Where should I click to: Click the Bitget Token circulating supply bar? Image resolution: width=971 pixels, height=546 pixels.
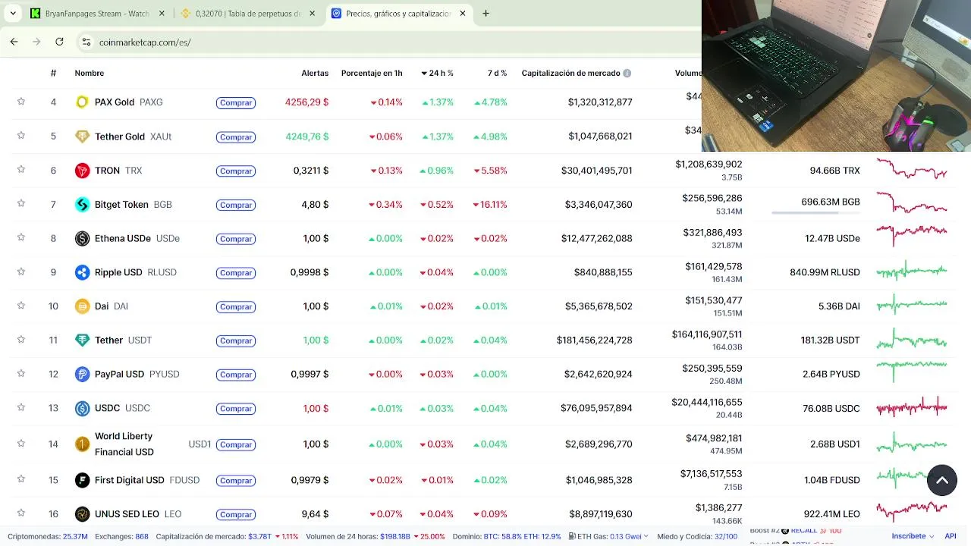[815, 213]
